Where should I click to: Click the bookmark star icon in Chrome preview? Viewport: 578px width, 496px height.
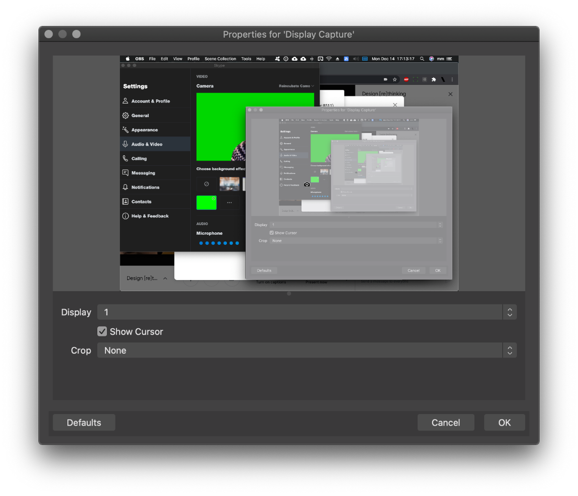(x=395, y=80)
